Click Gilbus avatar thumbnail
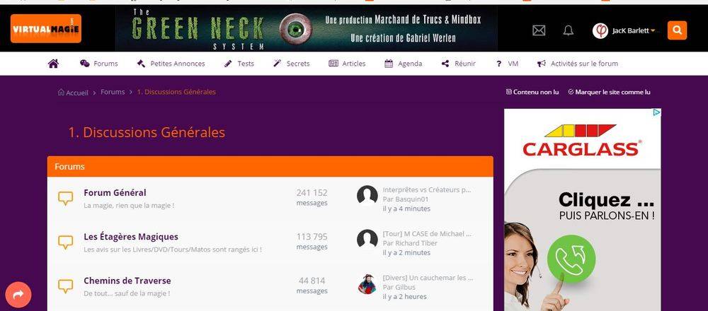Screen dimensions: 708x311 pyautogui.click(x=367, y=283)
